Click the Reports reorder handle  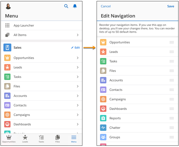pos(172,118)
